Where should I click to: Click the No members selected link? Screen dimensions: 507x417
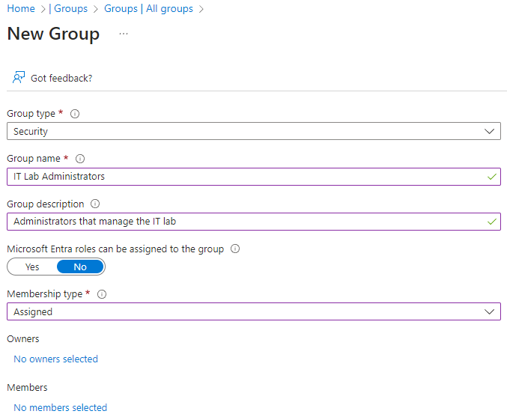pos(60,408)
